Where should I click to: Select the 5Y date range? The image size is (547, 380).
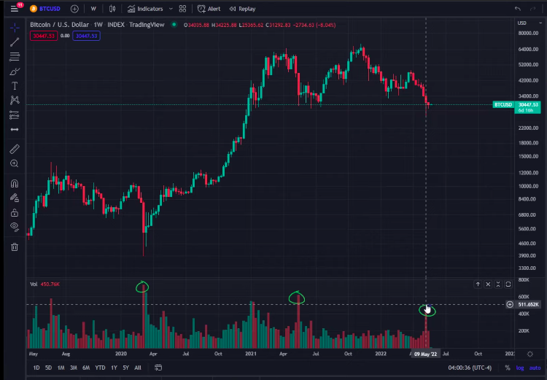(126, 368)
